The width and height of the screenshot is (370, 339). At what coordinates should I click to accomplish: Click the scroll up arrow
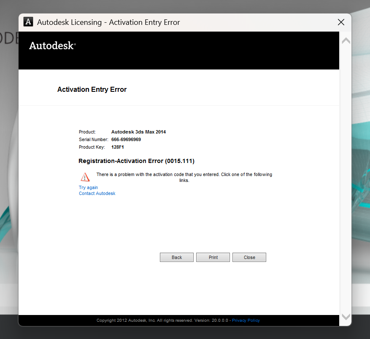346,40
